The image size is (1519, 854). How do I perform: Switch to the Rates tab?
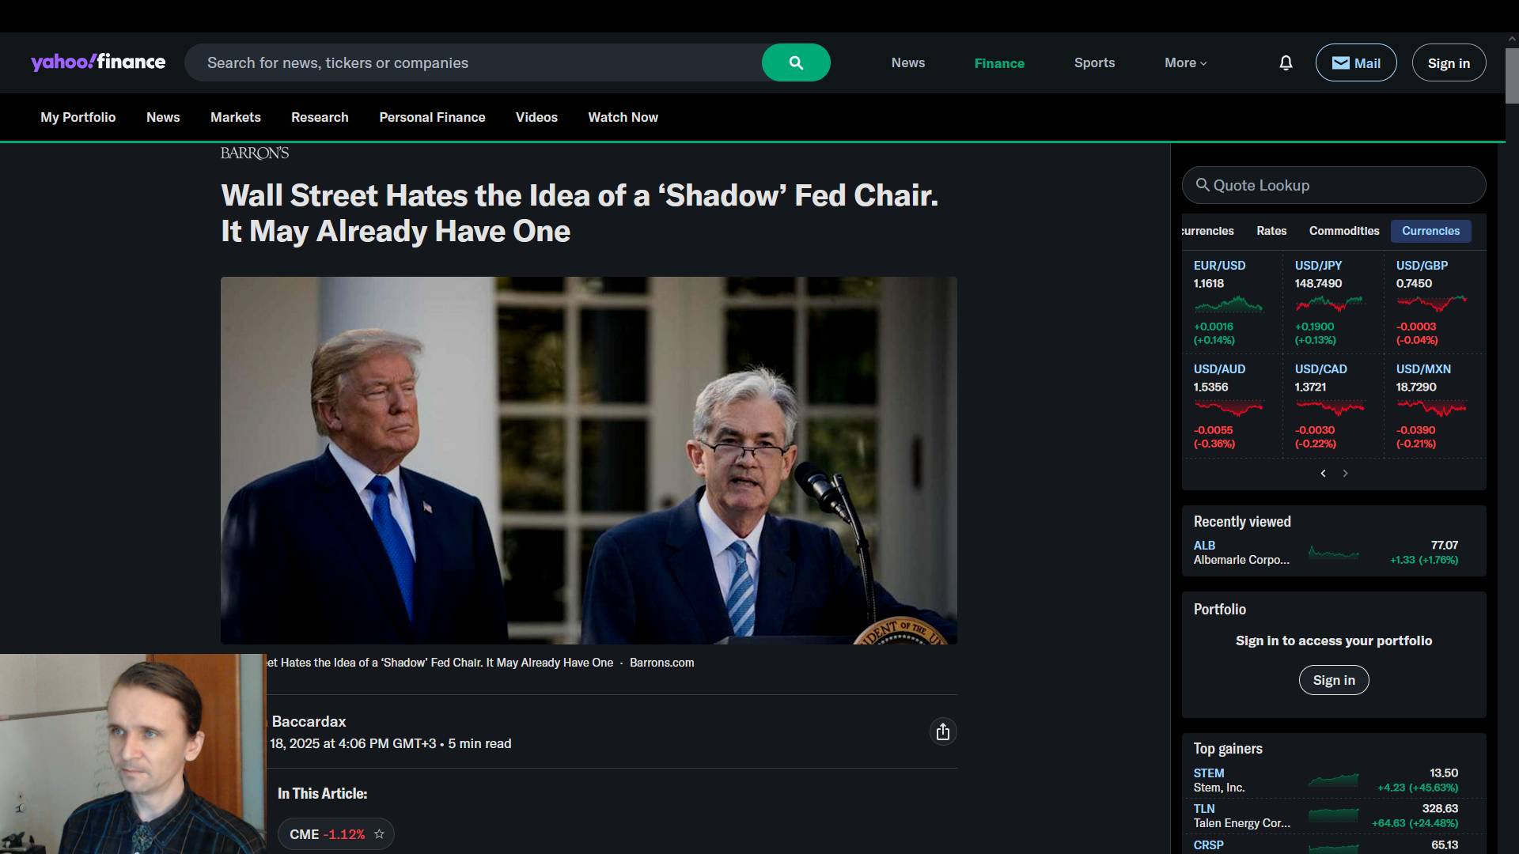1271,231
